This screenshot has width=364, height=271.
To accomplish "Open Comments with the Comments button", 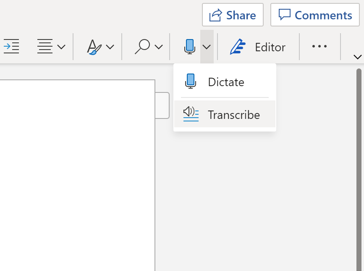I will point(315,15).
